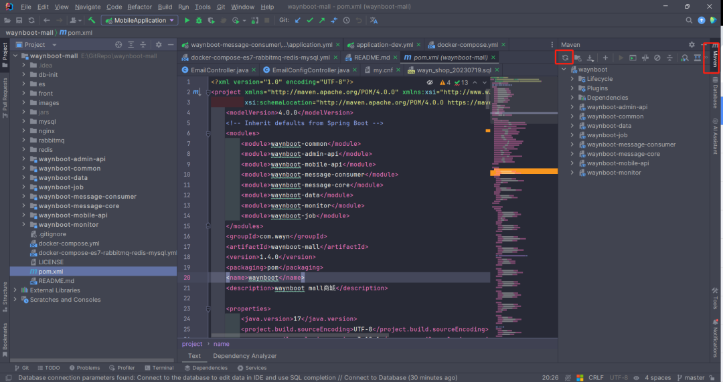The width and height of the screenshot is (723, 382).
Task: Run with Coverage icon in main toolbar
Action: point(211,20)
